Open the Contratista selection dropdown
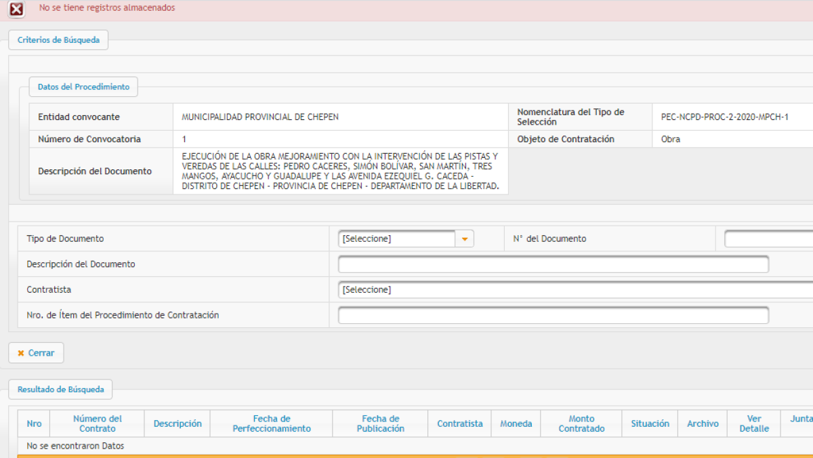The image size is (813, 458). point(575,290)
